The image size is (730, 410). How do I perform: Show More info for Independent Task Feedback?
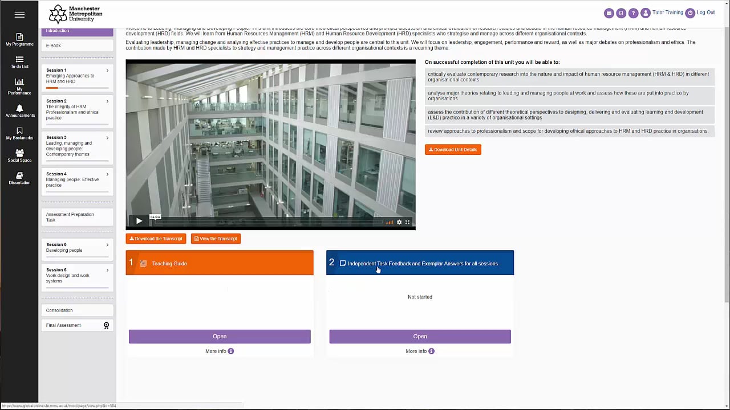coord(420,351)
